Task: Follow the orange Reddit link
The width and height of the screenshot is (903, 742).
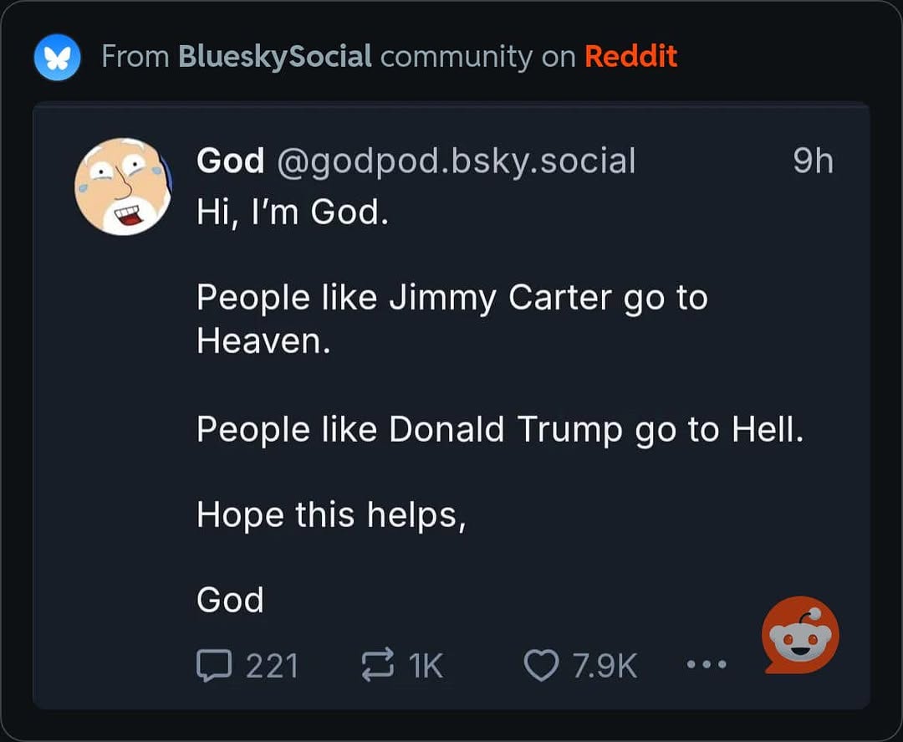Action: click(x=631, y=56)
